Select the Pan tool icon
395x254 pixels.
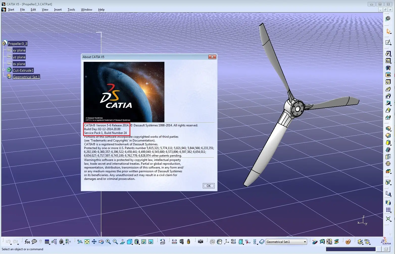pyautogui.click(x=94, y=242)
